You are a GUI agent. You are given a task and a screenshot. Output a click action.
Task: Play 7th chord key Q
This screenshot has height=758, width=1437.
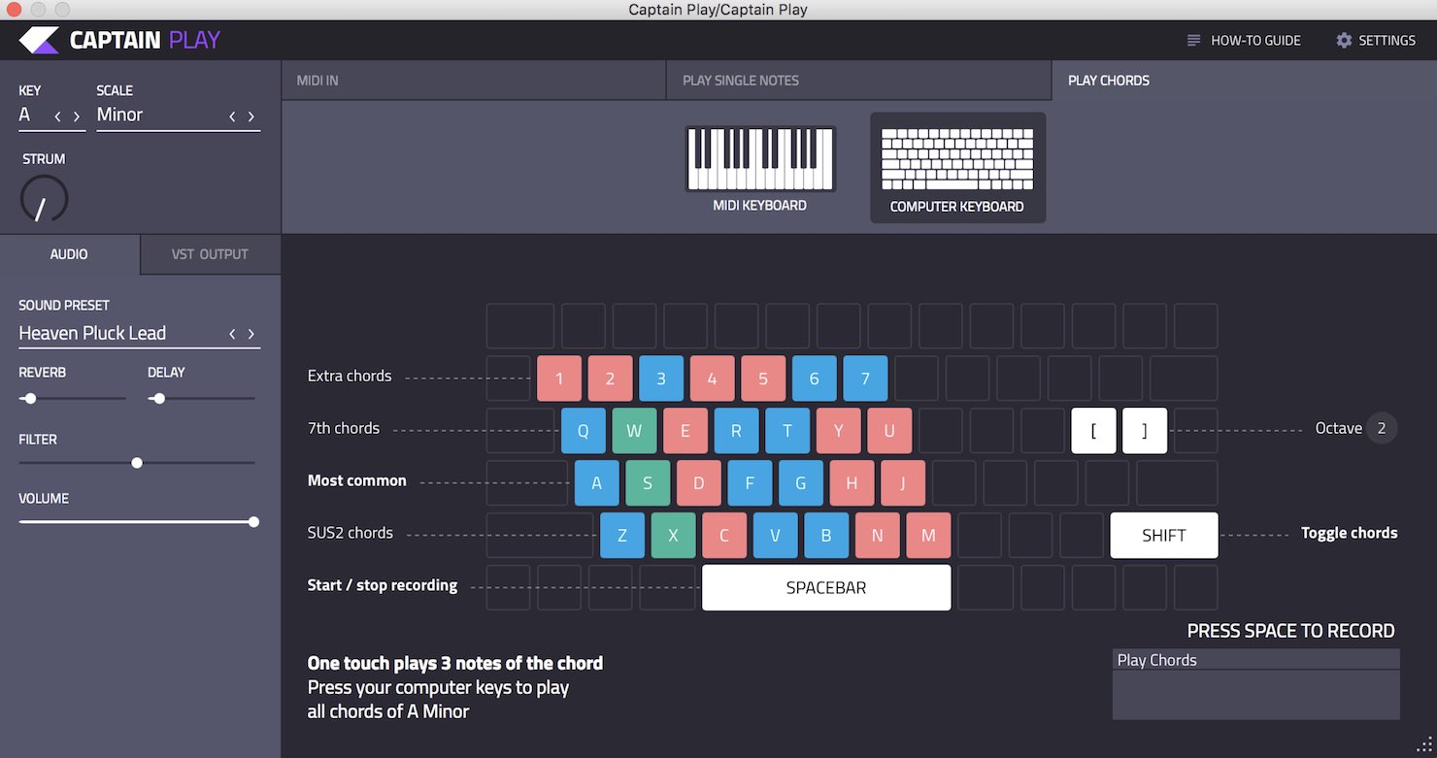click(584, 431)
